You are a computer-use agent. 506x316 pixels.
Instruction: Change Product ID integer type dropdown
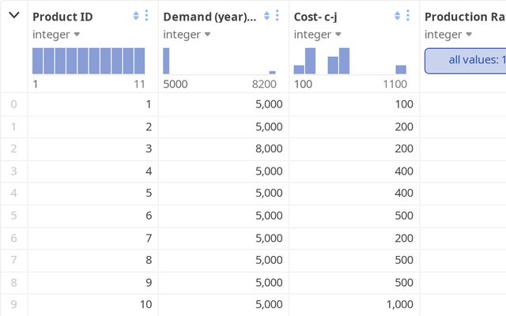(56, 35)
